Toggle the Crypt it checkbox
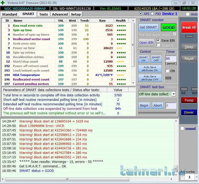Image resolution: width=199 pixels, height=184 pixels. (x=158, y=45)
